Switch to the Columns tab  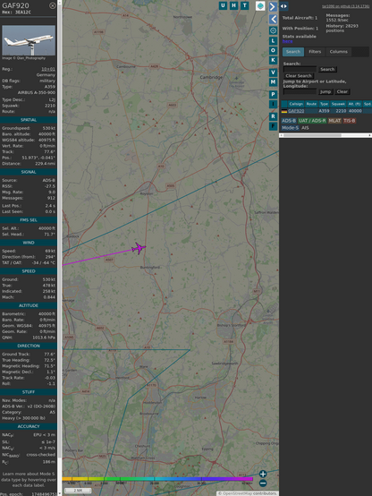pos(339,52)
